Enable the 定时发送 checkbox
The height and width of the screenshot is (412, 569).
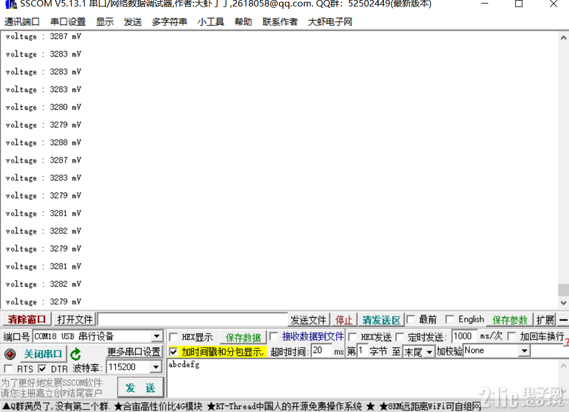click(400, 337)
